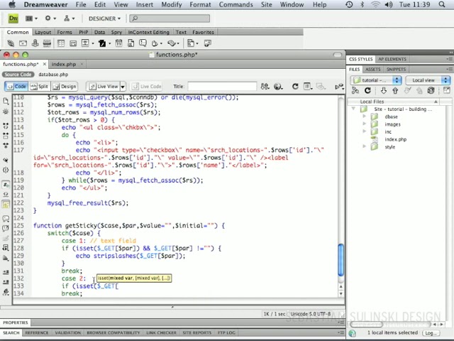Toggle Live View button

pyautogui.click(x=104, y=87)
